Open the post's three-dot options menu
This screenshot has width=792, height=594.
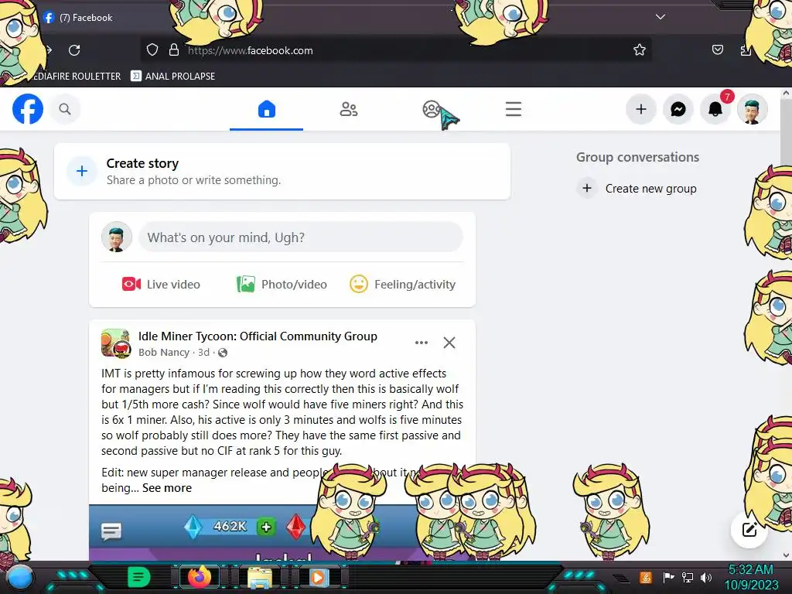tap(422, 343)
